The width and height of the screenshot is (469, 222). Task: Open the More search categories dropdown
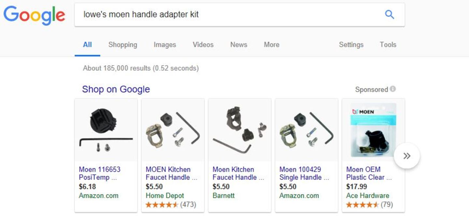coord(272,45)
